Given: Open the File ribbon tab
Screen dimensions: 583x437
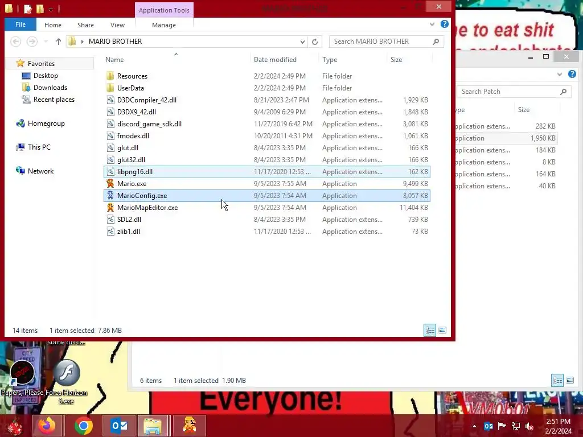Looking at the screenshot, I should pos(20,24).
